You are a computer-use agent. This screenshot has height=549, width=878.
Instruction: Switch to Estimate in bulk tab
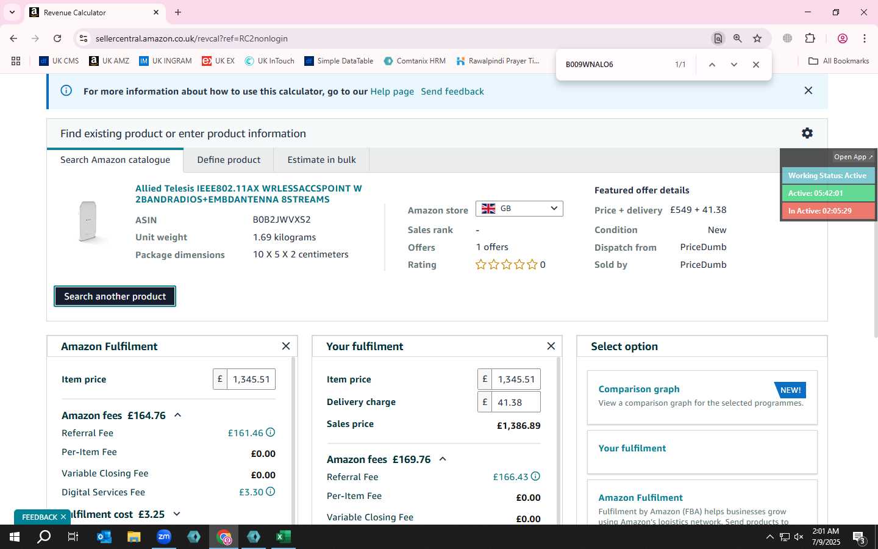tap(322, 160)
